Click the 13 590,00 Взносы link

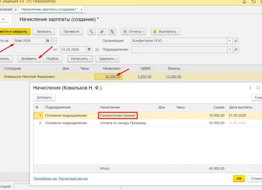[174, 77]
